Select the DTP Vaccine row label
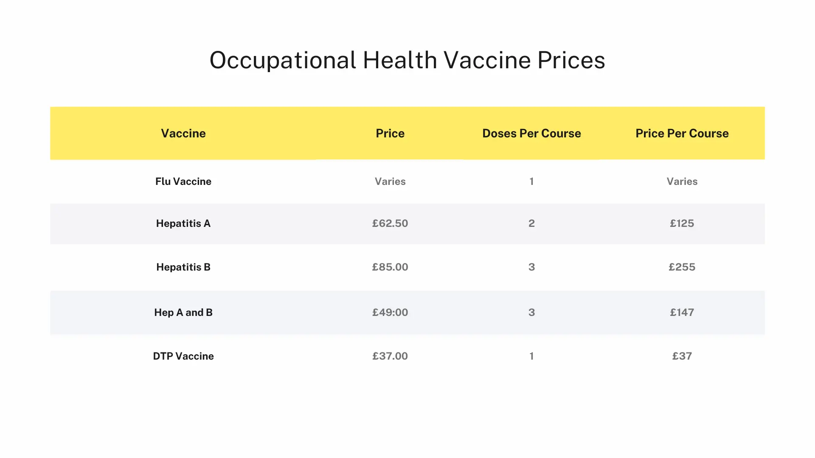The width and height of the screenshot is (815, 458). click(x=183, y=356)
